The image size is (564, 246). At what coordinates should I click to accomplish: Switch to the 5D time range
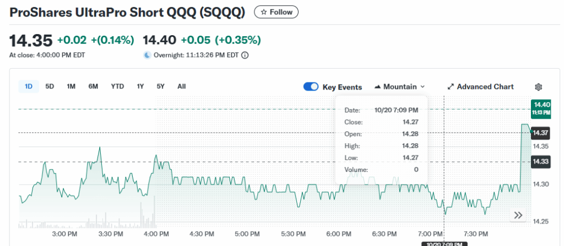pos(50,86)
